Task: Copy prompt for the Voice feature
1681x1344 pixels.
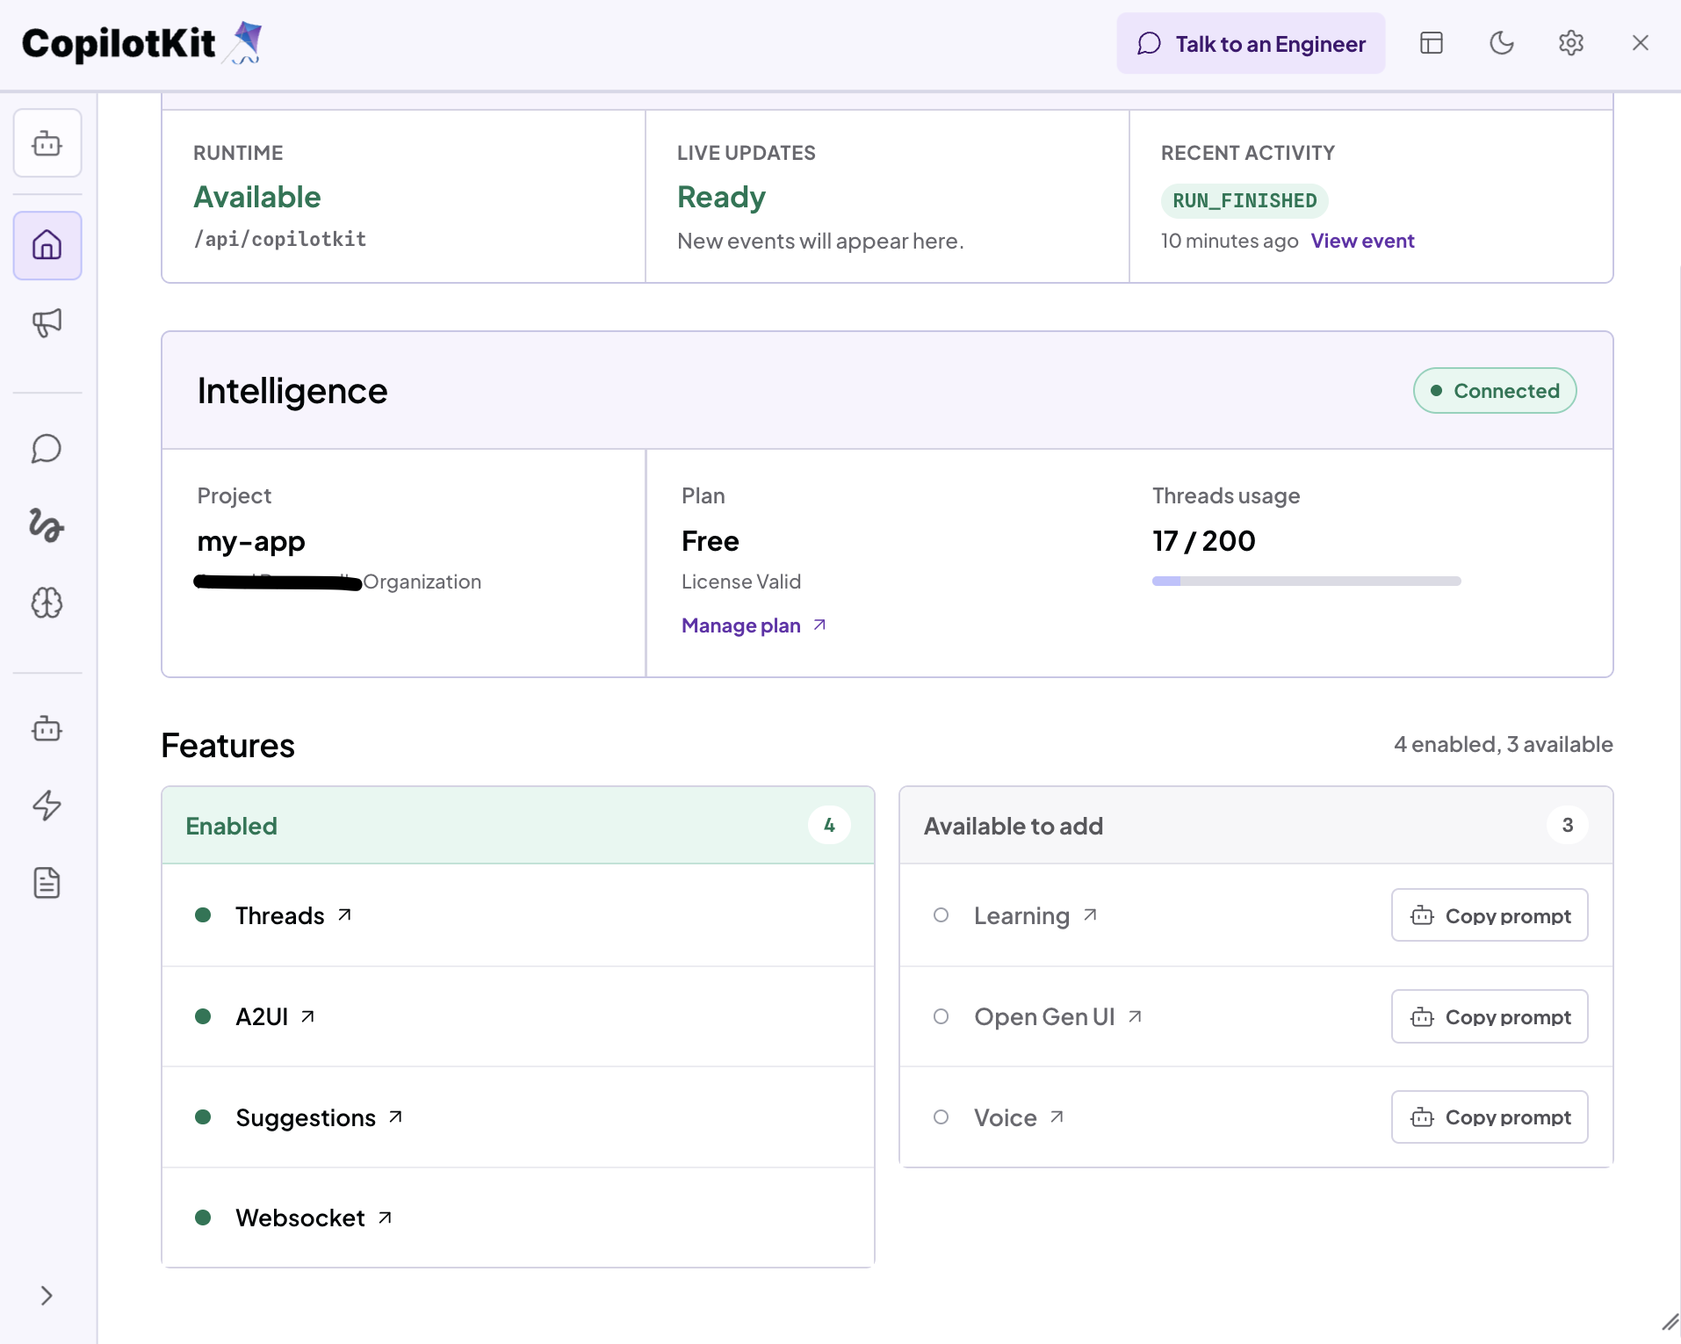Action: tap(1490, 1116)
